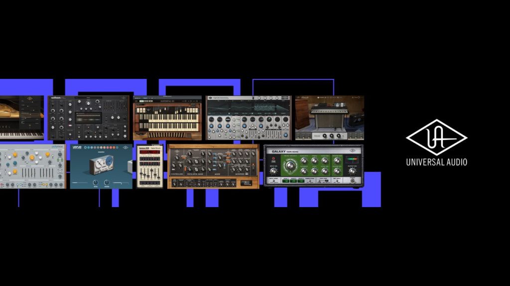Click the UA logo atop the Waterfall B3 organ
The image size is (510, 286).
tap(136, 101)
